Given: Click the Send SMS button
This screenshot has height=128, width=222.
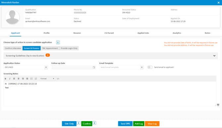Looking at the screenshot, I should point(125,124).
